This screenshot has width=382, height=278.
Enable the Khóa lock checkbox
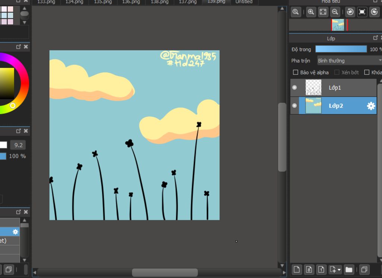(x=367, y=72)
